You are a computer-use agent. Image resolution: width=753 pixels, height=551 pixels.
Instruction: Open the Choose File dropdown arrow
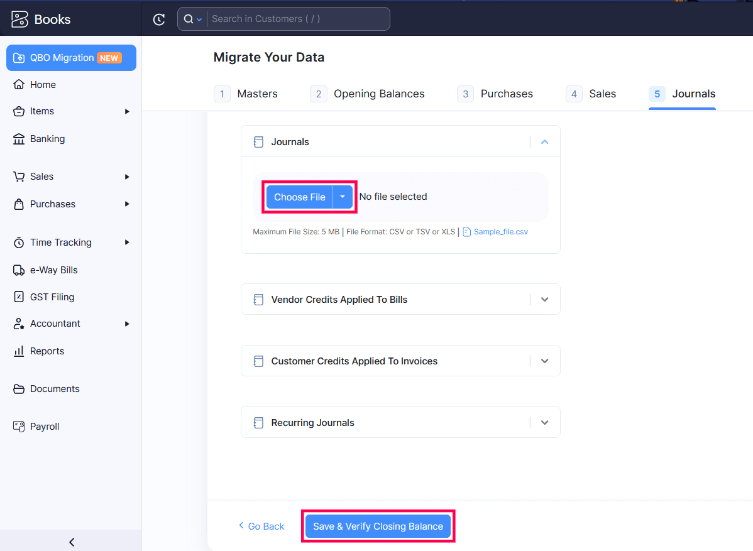(343, 197)
